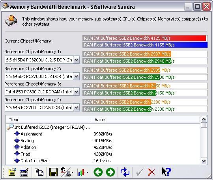Click the Item column header
Viewport: 213px width, 180px height.
(48, 120)
